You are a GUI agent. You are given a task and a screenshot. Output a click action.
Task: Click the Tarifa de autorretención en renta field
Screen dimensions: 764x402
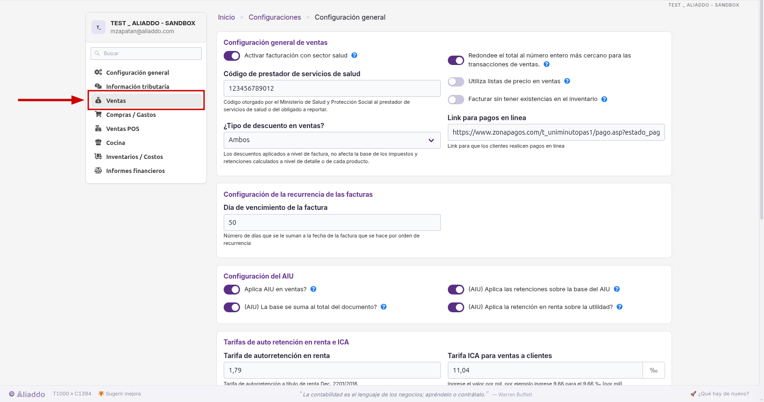[x=332, y=370]
